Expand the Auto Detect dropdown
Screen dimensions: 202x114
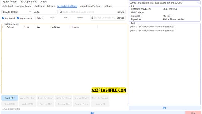coord(17,12)
